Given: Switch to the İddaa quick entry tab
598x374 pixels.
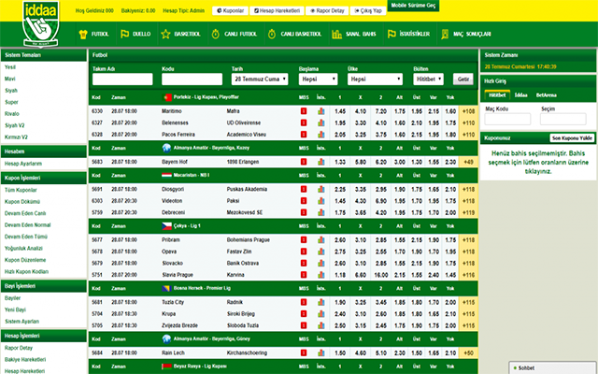Looking at the screenshot, I should 521,94.
